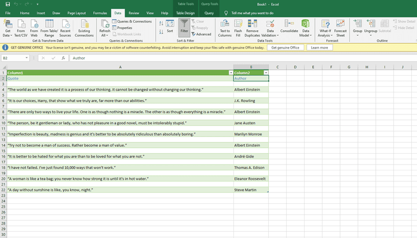This screenshot has height=238, width=417.
Task: Expand the Name Box dropdown
Action: click(x=27, y=58)
